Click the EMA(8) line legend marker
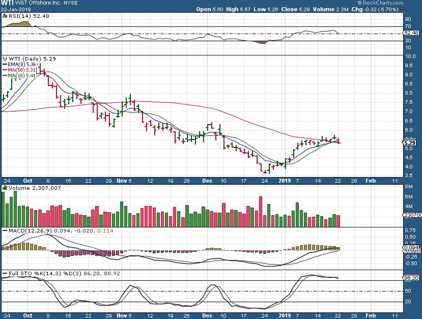The width and height of the screenshot is (422, 319). tap(5, 65)
